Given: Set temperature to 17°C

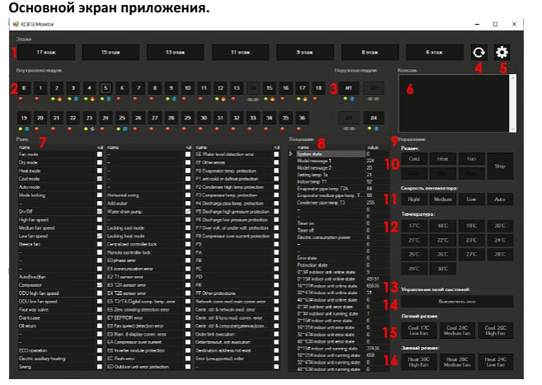Looking at the screenshot, I should (414, 226).
